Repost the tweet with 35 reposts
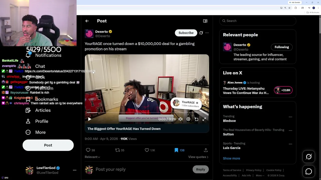 point(120,150)
